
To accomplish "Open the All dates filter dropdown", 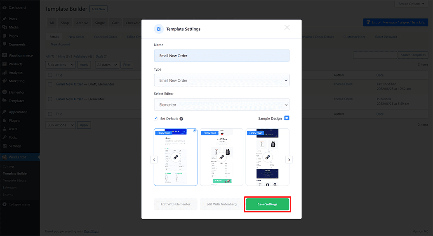I will [107, 65].
